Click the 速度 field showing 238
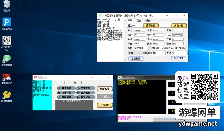Image resolution: width=224 pixels, height=131 pixels. point(178,44)
